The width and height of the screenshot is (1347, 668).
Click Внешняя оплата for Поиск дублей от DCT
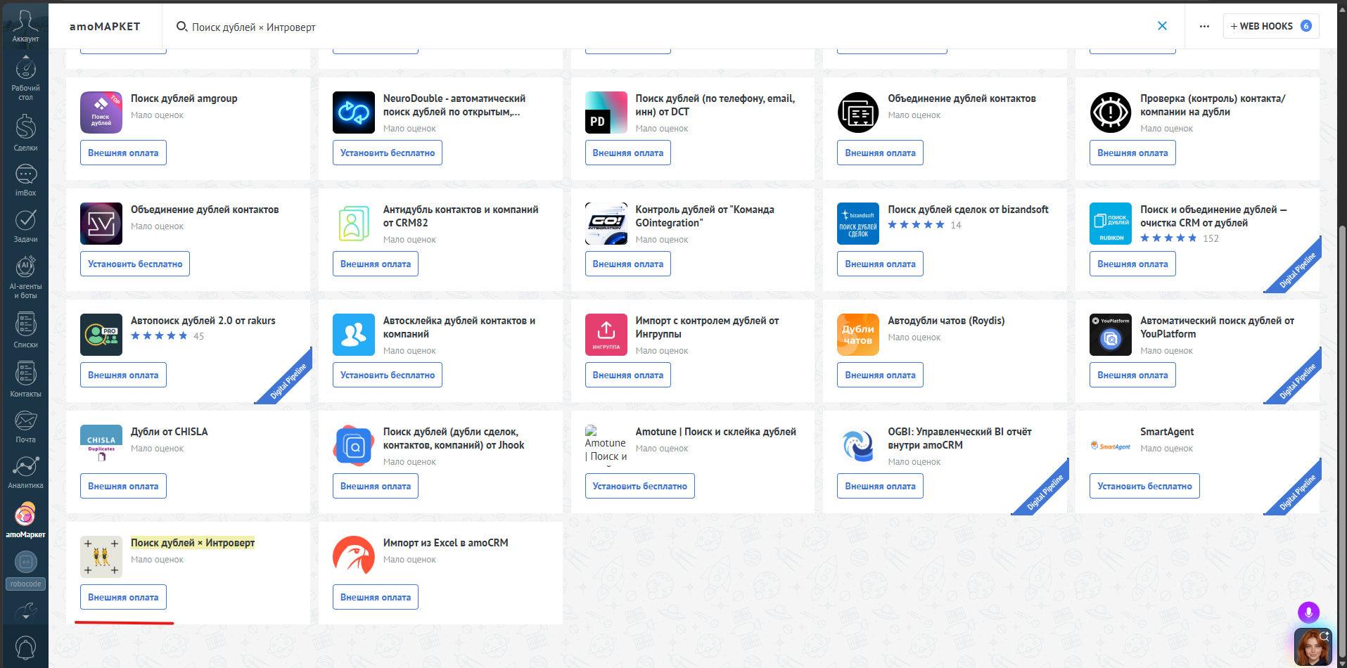[x=627, y=153]
